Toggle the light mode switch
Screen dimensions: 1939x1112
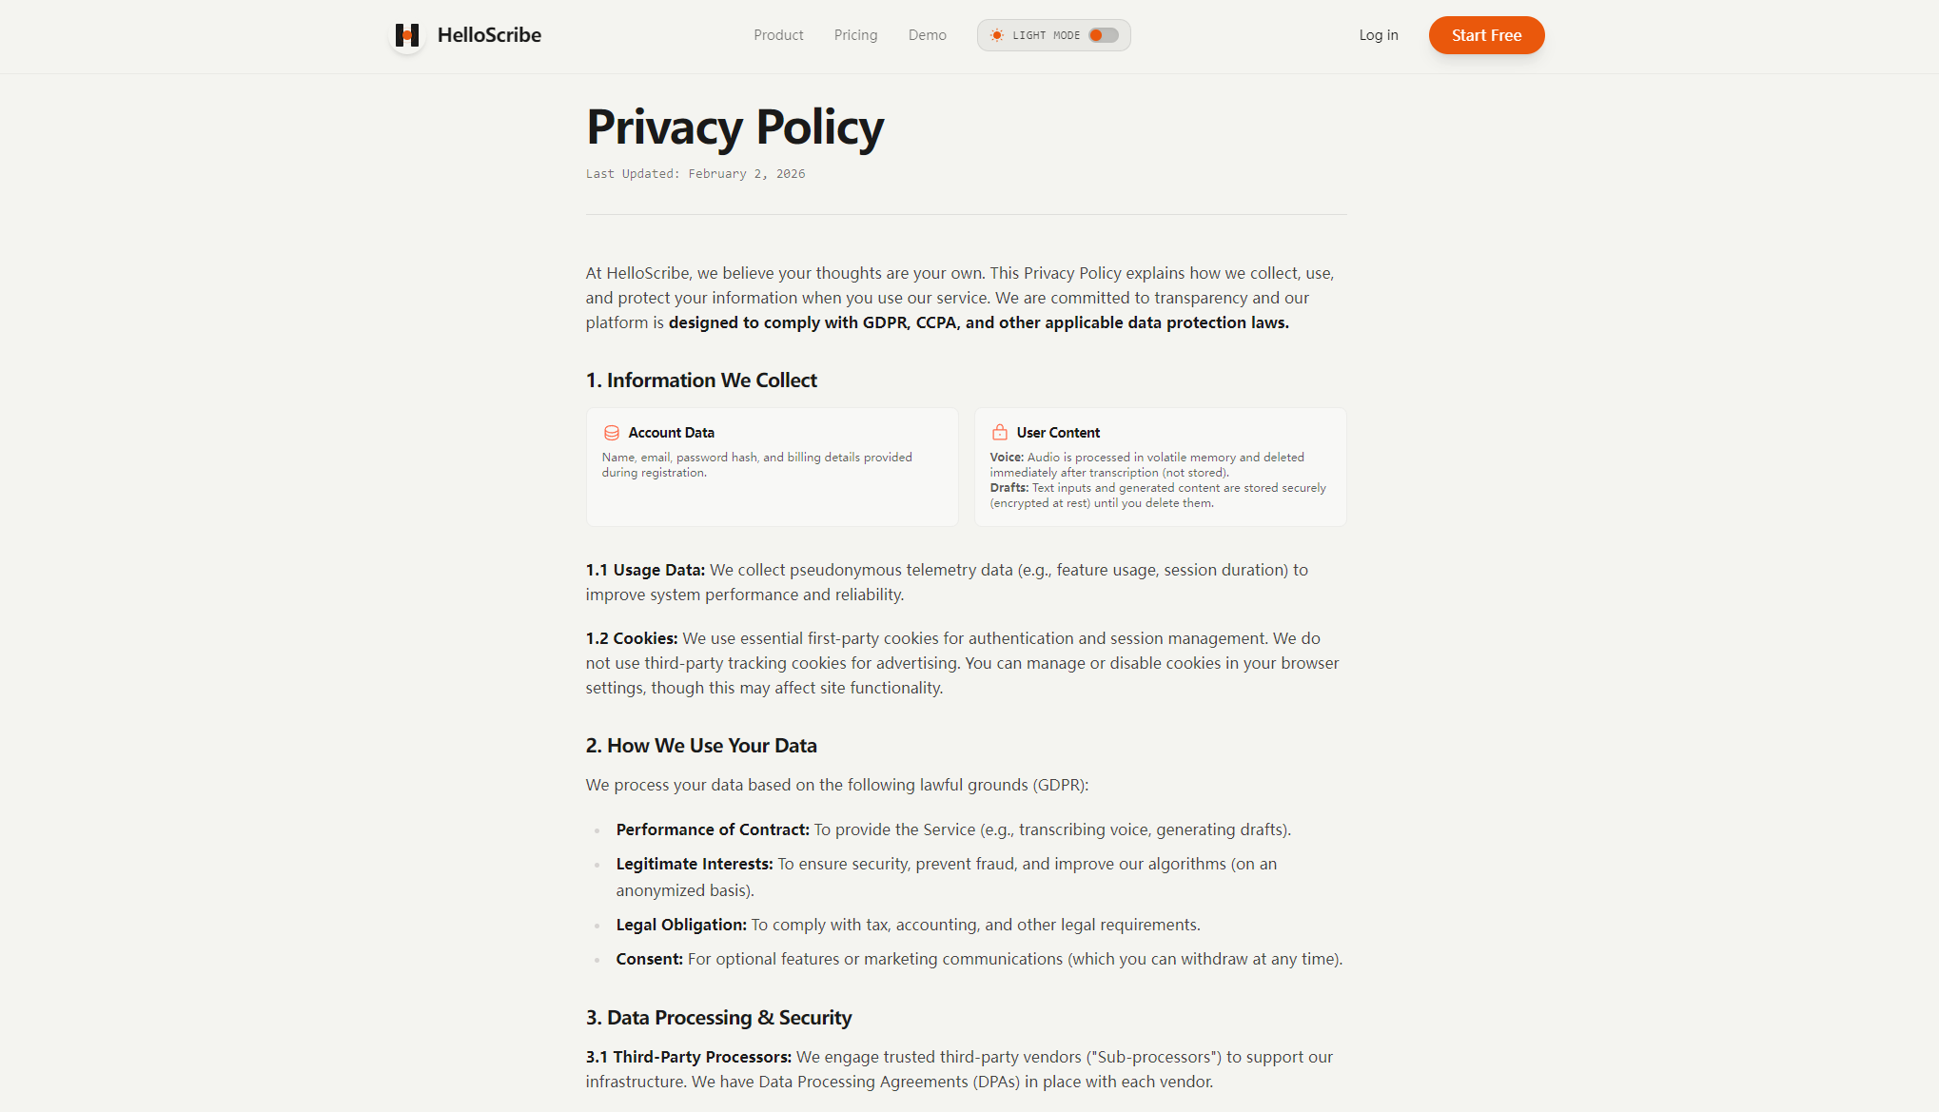pyautogui.click(x=1103, y=35)
